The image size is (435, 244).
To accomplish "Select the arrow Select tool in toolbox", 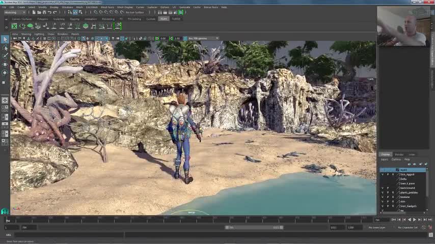I will click(x=5, y=40).
